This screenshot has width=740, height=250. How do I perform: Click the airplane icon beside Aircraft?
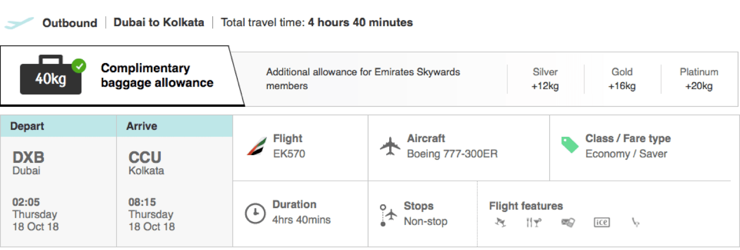click(390, 146)
